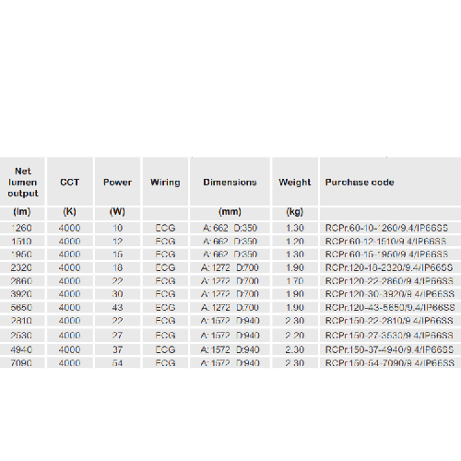Click the Dimensions column header
This screenshot has width=461, height=461.
230,183
